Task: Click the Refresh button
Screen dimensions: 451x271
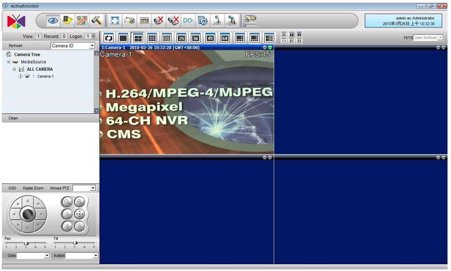Action: [15, 46]
